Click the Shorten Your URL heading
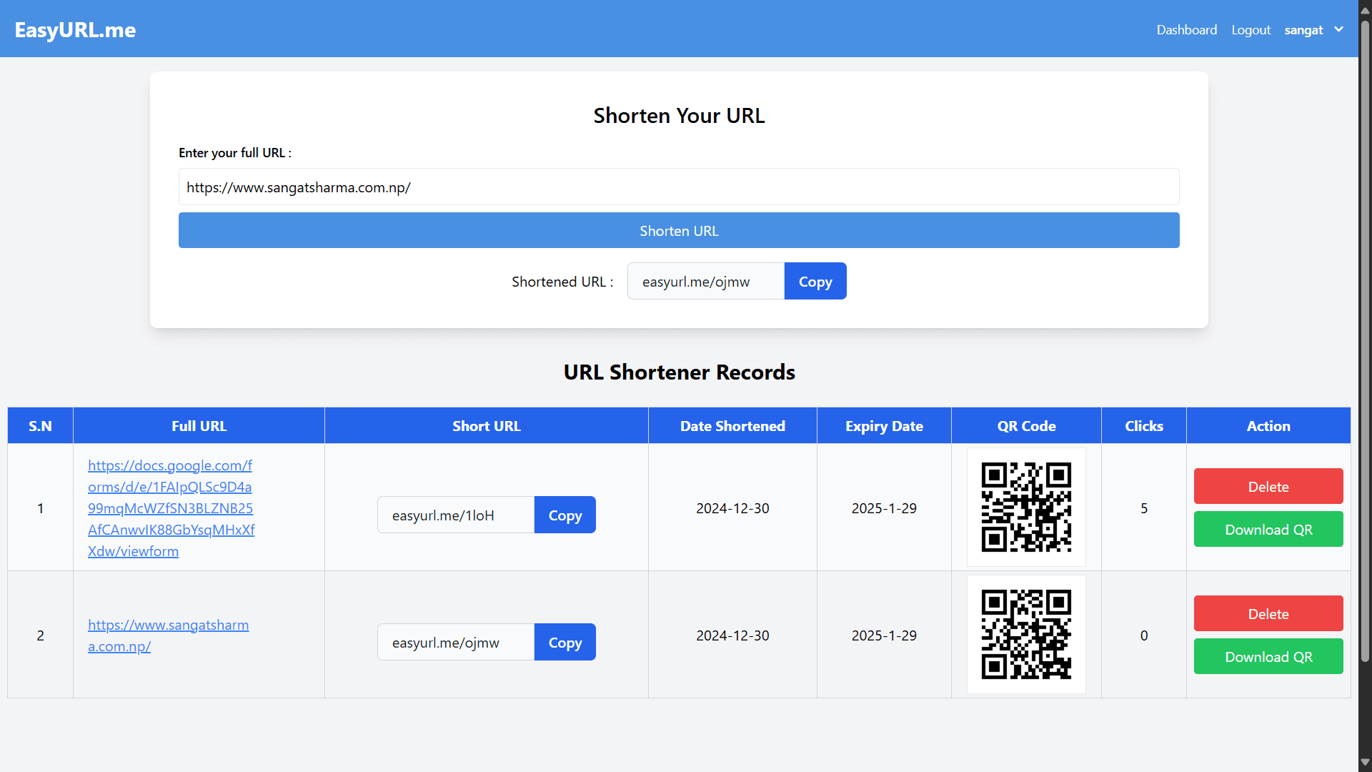Viewport: 1372px width, 772px height. pyautogui.click(x=679, y=115)
